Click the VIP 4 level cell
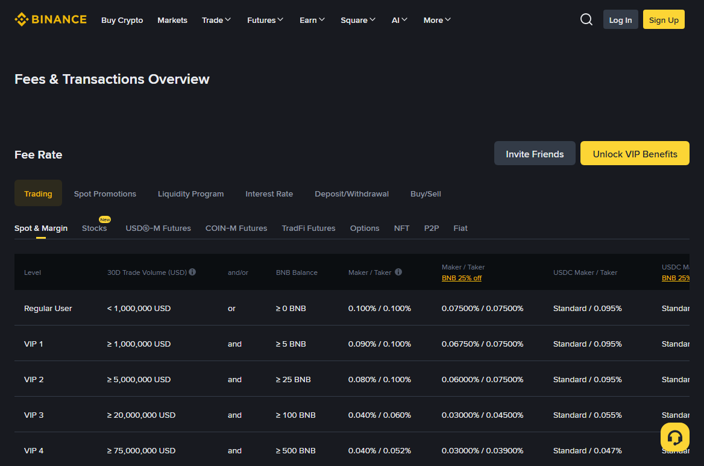This screenshot has width=704, height=466. 34,450
